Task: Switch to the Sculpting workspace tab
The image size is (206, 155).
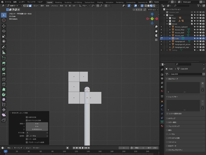Action: 68,2
